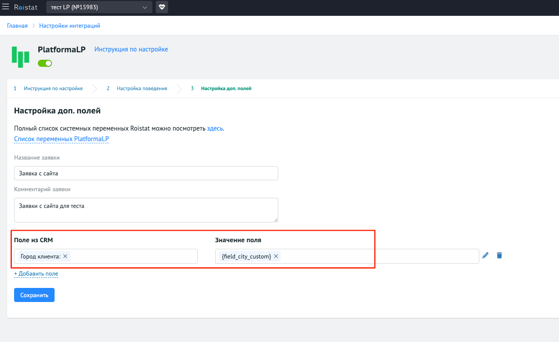Click the breadcrumb chevron separator
Viewport: 559px width, 342px height.
tap(33, 26)
